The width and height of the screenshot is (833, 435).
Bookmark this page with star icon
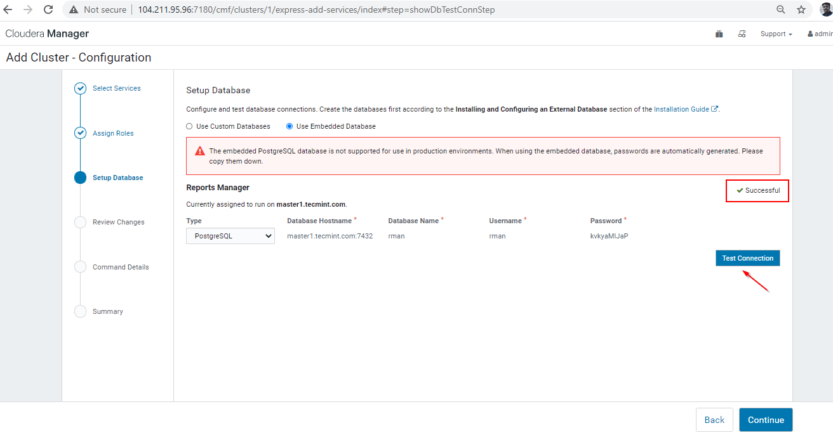[801, 10]
